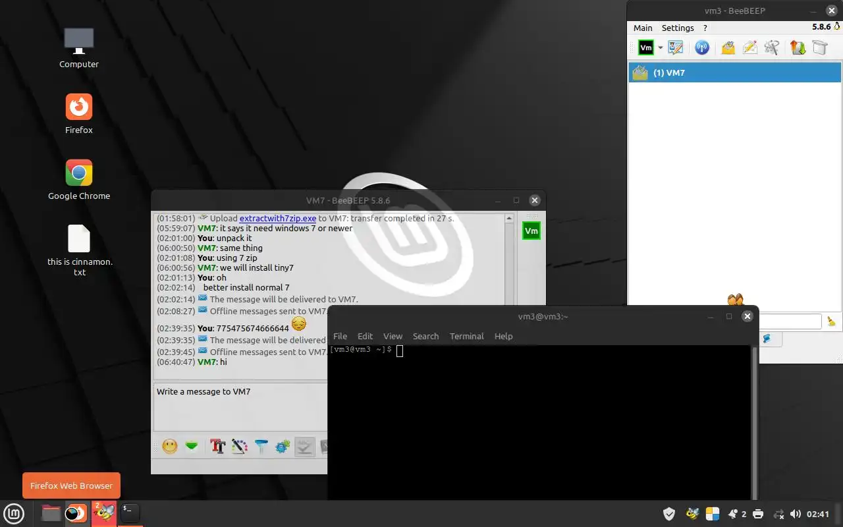Viewport: 843px width, 527px height.
Task: Launch Firefox from the taskbar
Action: pos(76,513)
